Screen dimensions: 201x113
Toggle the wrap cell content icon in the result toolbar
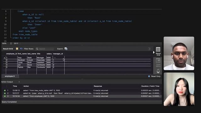(149, 49)
